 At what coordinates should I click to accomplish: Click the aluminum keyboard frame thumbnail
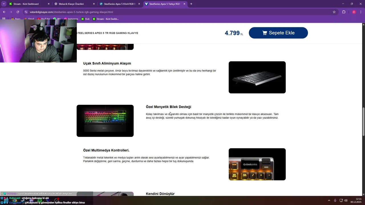[x=257, y=77]
